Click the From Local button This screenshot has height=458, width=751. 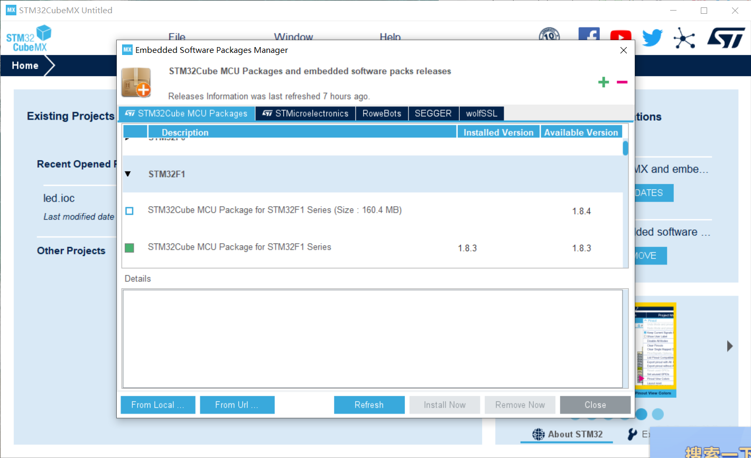[x=158, y=405]
